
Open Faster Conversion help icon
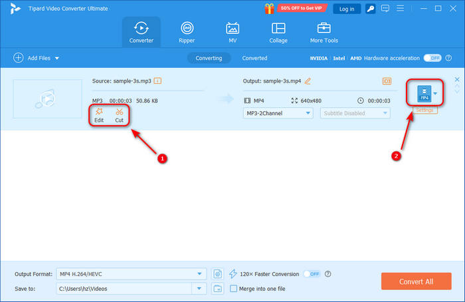[327, 274]
